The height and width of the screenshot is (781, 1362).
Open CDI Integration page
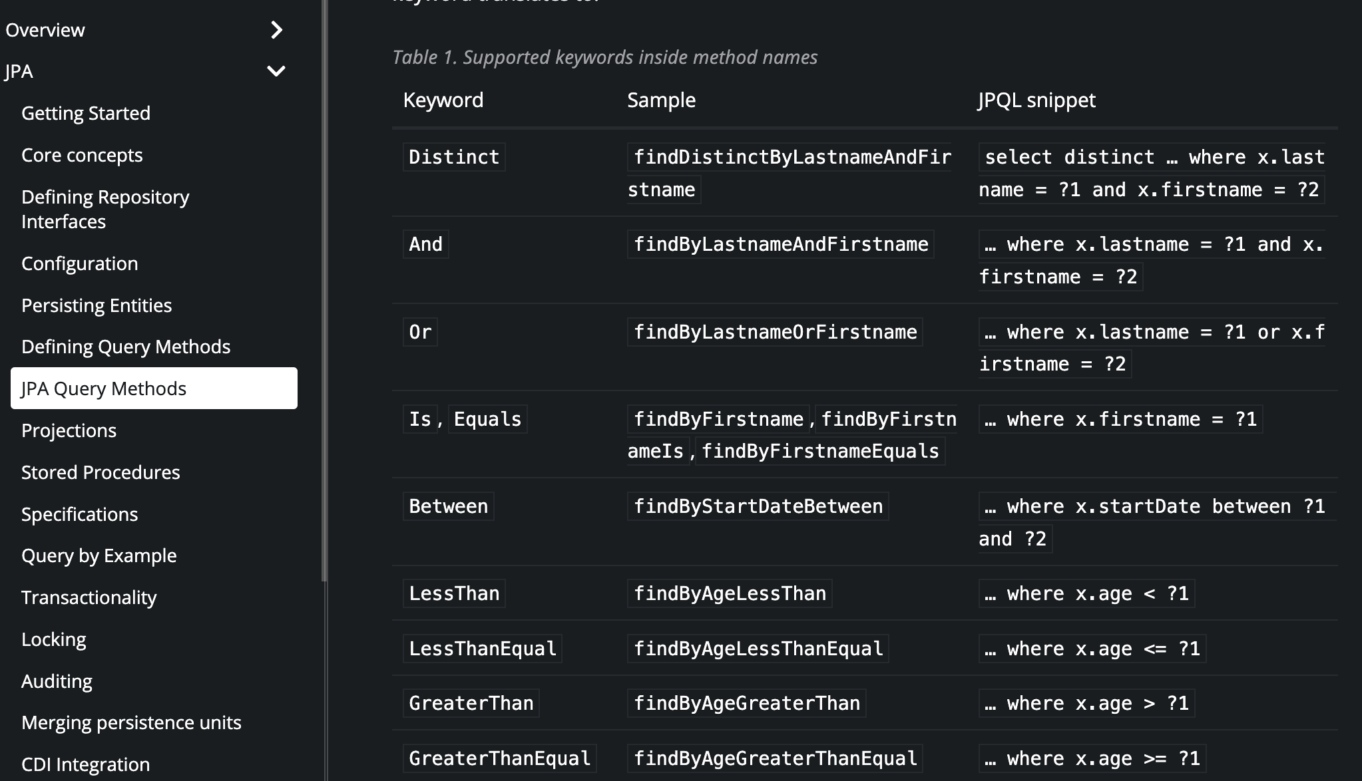tap(85, 764)
